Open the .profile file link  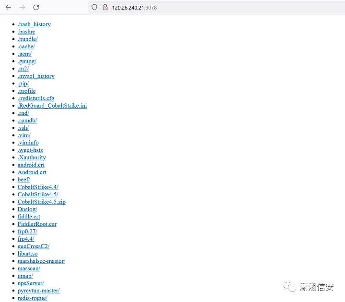[x=27, y=91]
